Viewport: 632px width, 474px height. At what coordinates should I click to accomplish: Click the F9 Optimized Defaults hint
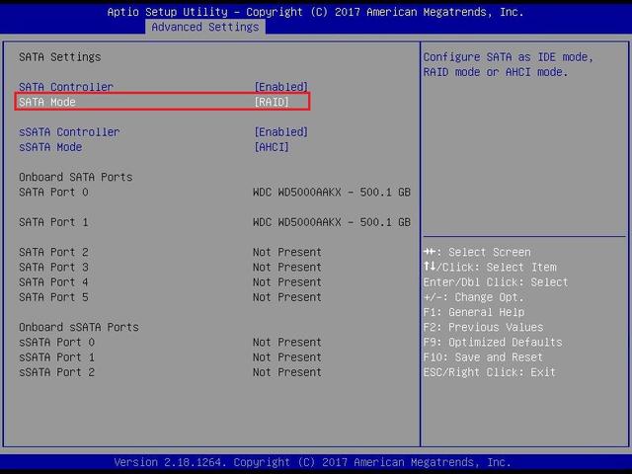[492, 343]
